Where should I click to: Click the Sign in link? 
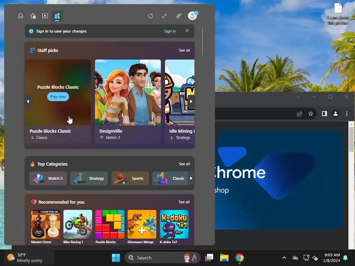pos(170,31)
